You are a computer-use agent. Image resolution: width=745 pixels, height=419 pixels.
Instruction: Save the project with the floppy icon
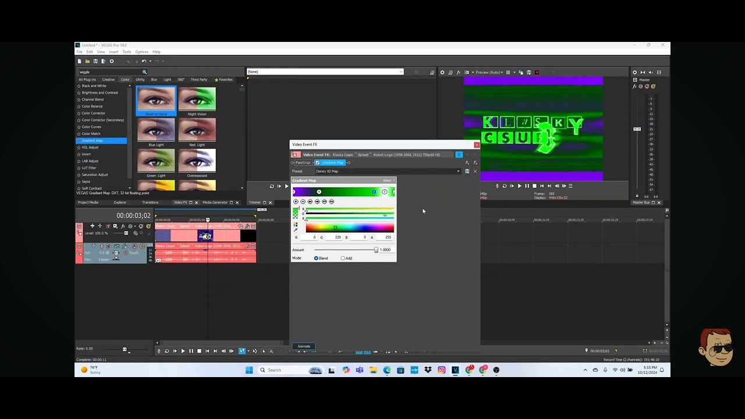(95, 61)
